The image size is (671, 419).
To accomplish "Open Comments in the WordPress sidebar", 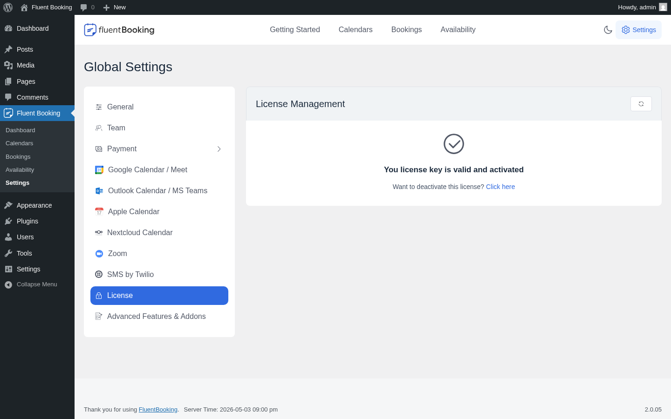I will point(37,97).
